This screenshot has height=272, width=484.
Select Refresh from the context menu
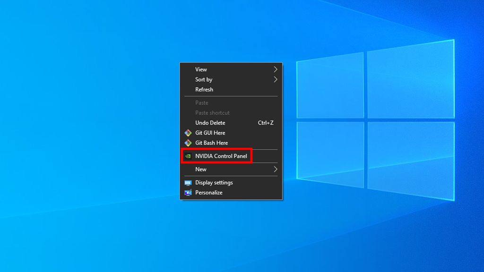click(203, 89)
